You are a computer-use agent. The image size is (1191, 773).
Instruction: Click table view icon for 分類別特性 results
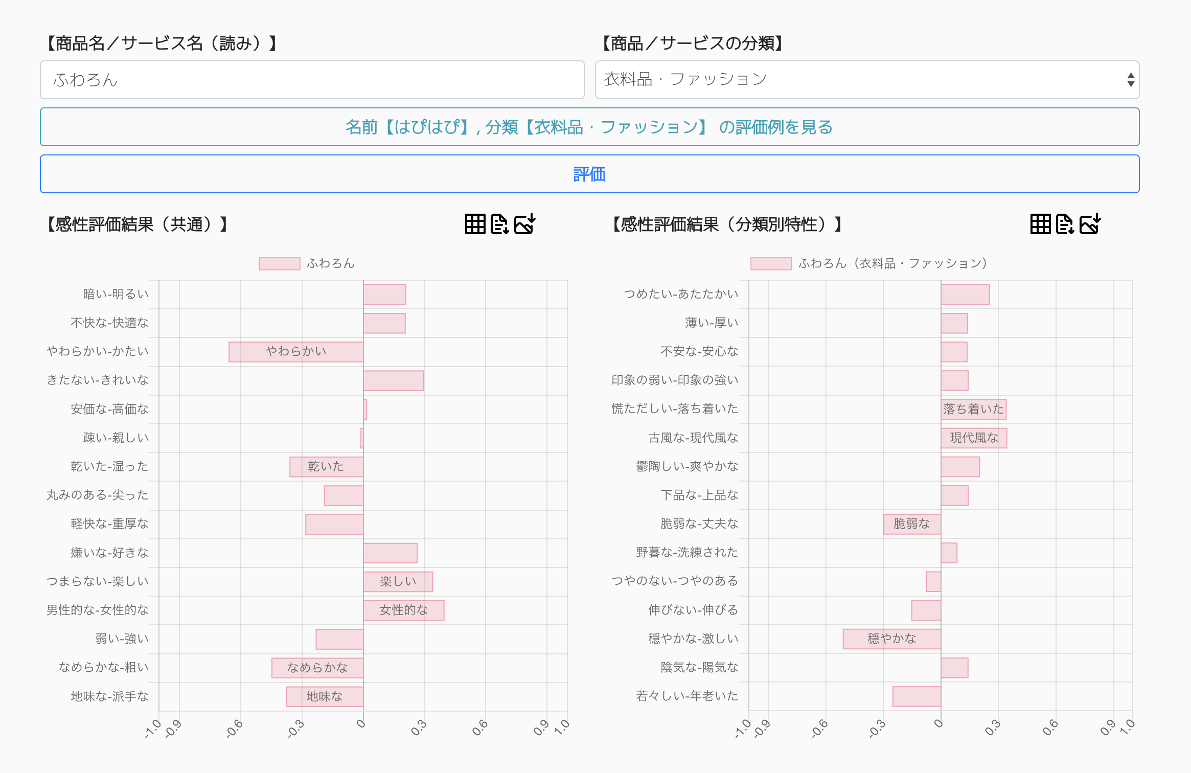pyautogui.click(x=1040, y=224)
